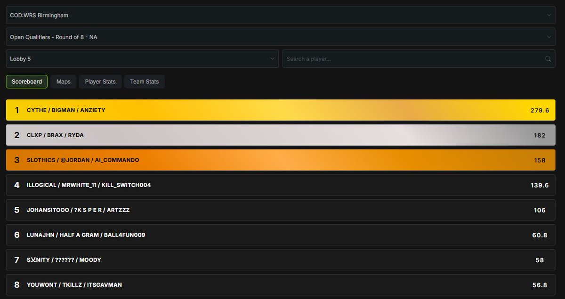This screenshot has width=565, height=299.
Task: Click rank number 1 in the gold row
Action: [x=17, y=110]
